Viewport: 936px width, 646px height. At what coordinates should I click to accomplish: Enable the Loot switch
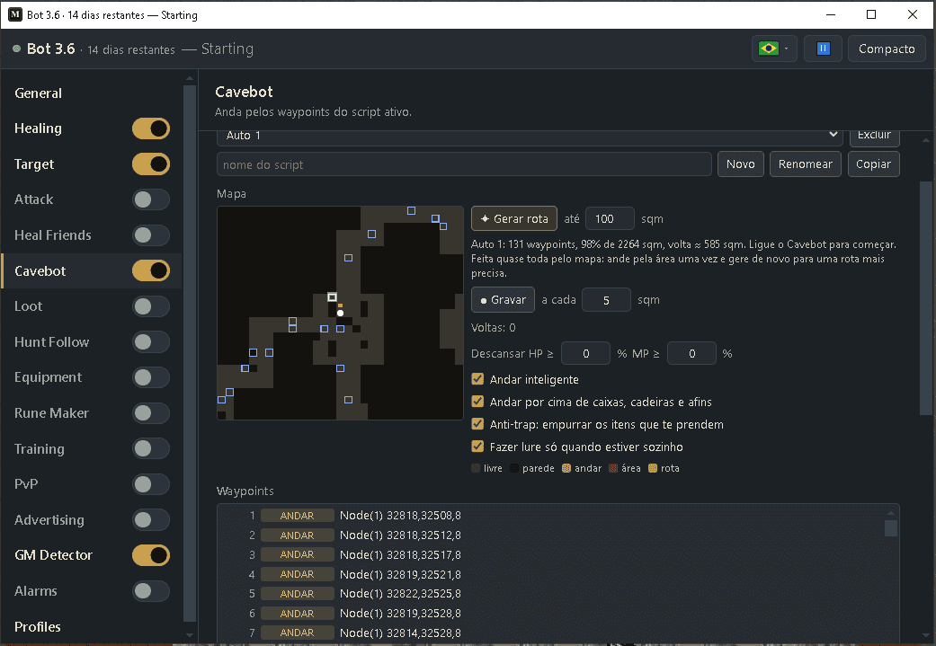coord(151,306)
